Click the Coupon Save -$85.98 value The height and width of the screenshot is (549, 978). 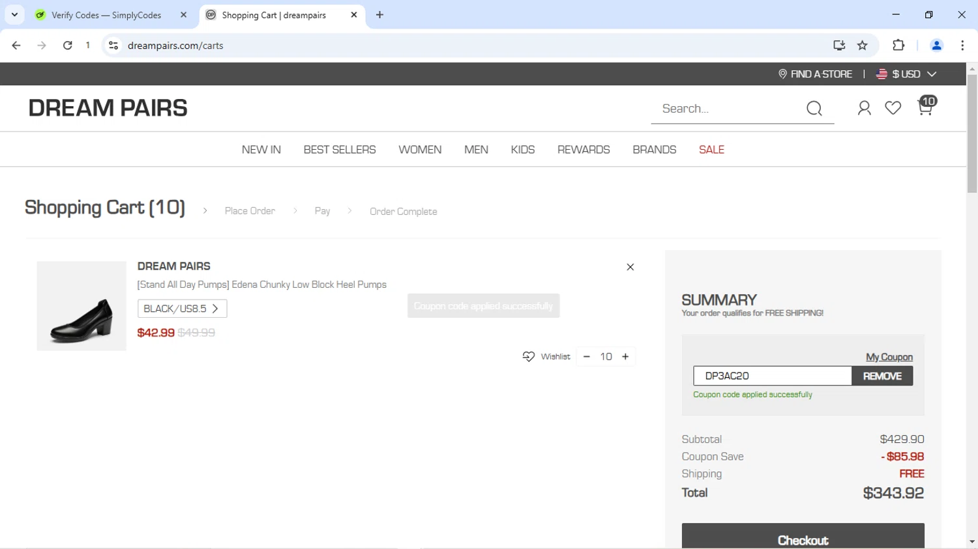click(x=902, y=457)
